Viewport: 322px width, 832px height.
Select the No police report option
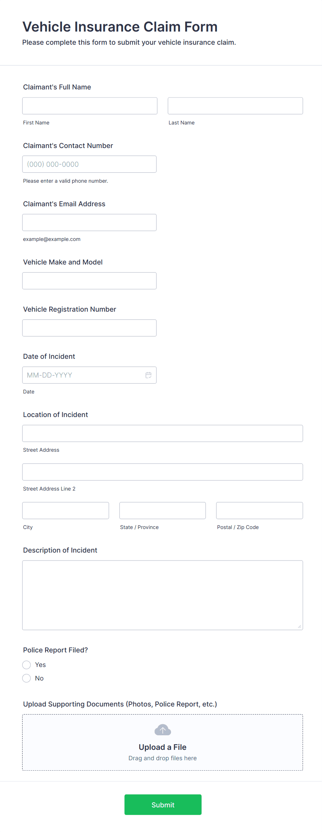coord(26,678)
